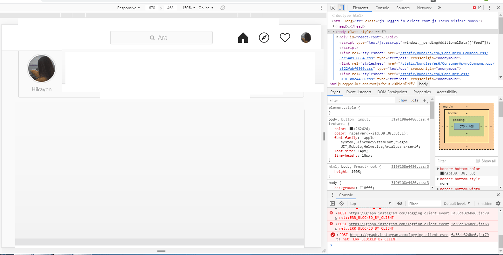The height and width of the screenshot is (255, 503).
Task: Close the Console drawer
Action: click(498, 195)
